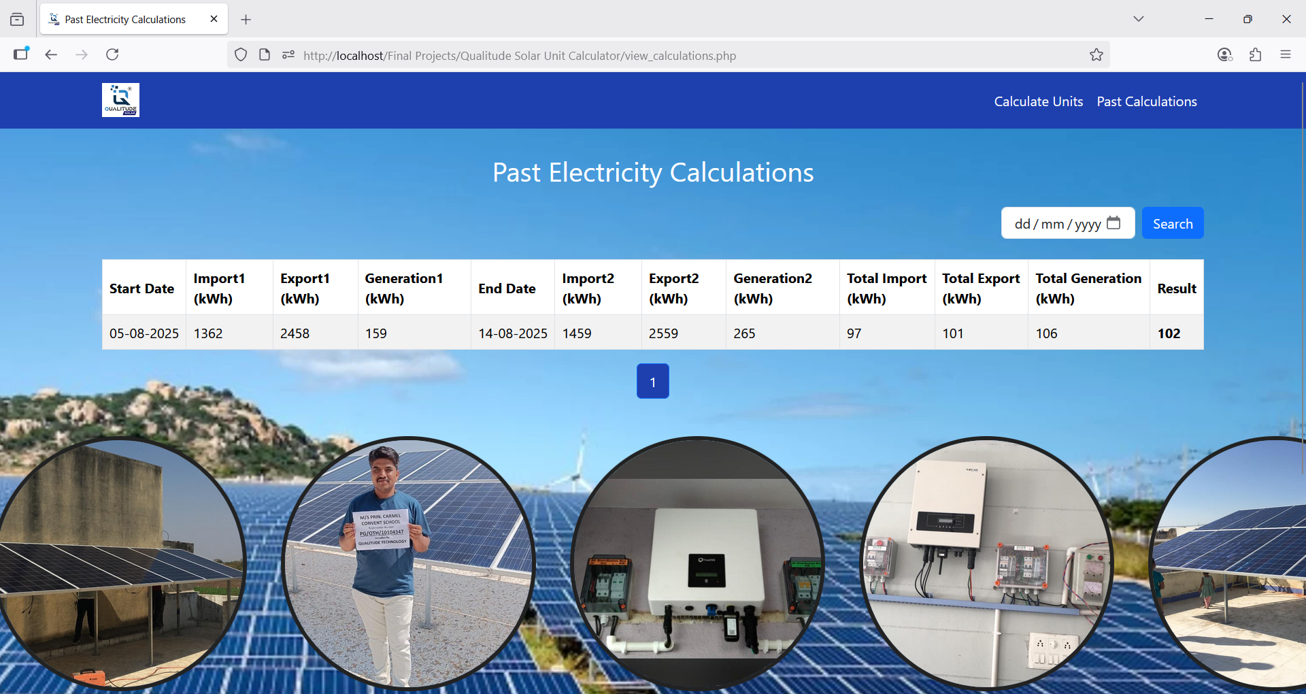Open the Firefox application menu

[x=1285, y=54]
